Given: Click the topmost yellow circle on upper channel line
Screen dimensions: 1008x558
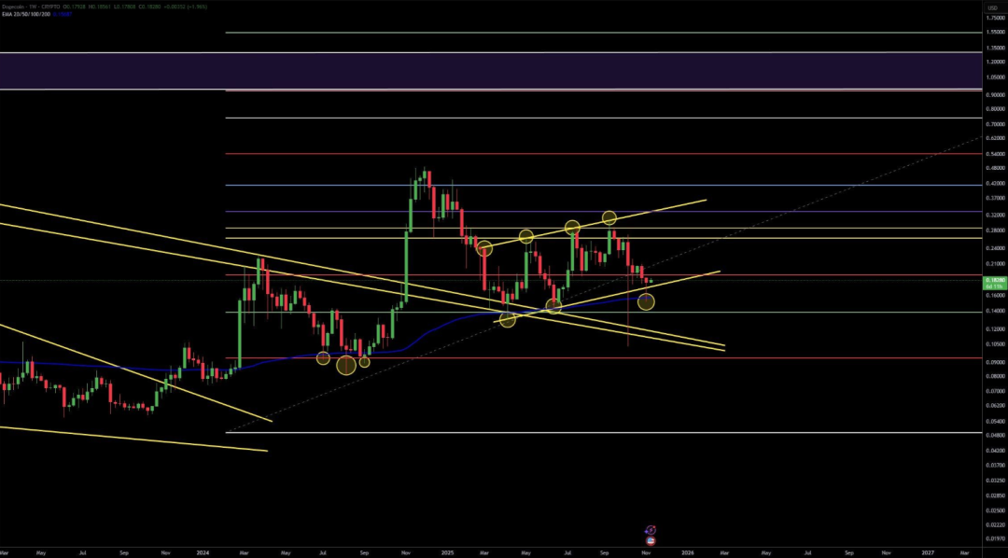Looking at the screenshot, I should pyautogui.click(x=609, y=217).
